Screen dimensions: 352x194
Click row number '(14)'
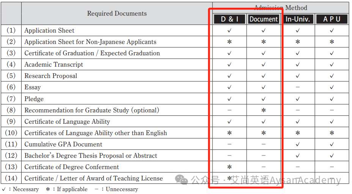click(11, 178)
